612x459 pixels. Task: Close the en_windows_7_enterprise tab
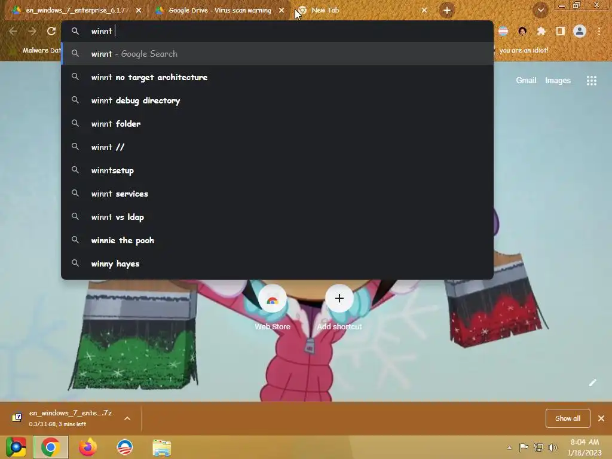(x=139, y=10)
